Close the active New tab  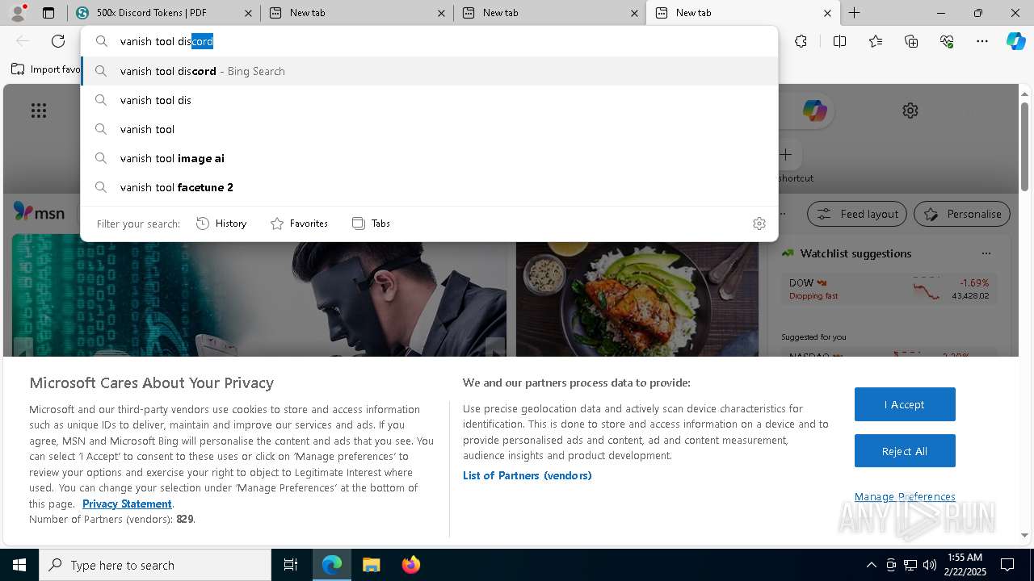coord(827,13)
